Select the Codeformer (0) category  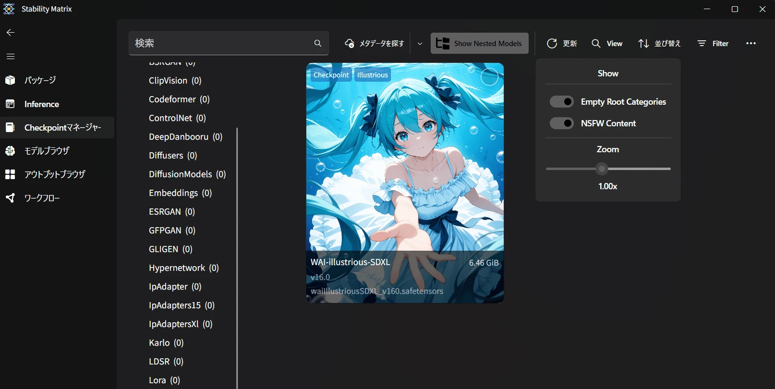click(x=179, y=99)
